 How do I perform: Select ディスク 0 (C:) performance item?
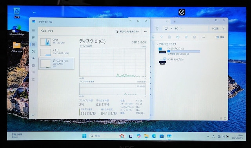56,64
